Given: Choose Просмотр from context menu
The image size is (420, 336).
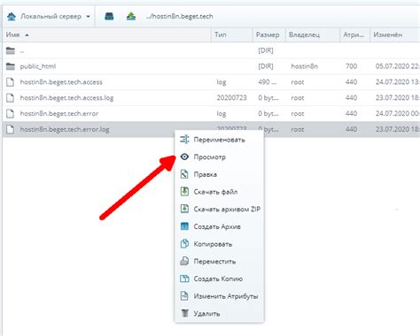Looking at the screenshot, I should [x=219, y=157].
